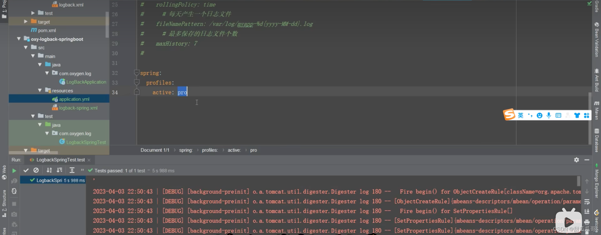Screen dimensions: 601x235
Task: Click the stop square icon in the Run sidebar
Action: 14,204
